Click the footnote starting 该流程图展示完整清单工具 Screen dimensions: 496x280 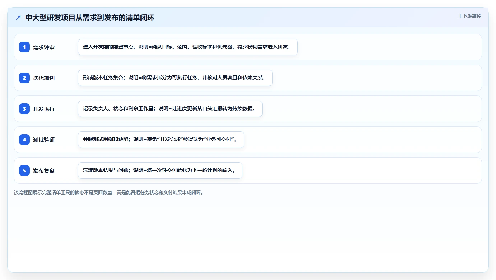tap(110, 192)
